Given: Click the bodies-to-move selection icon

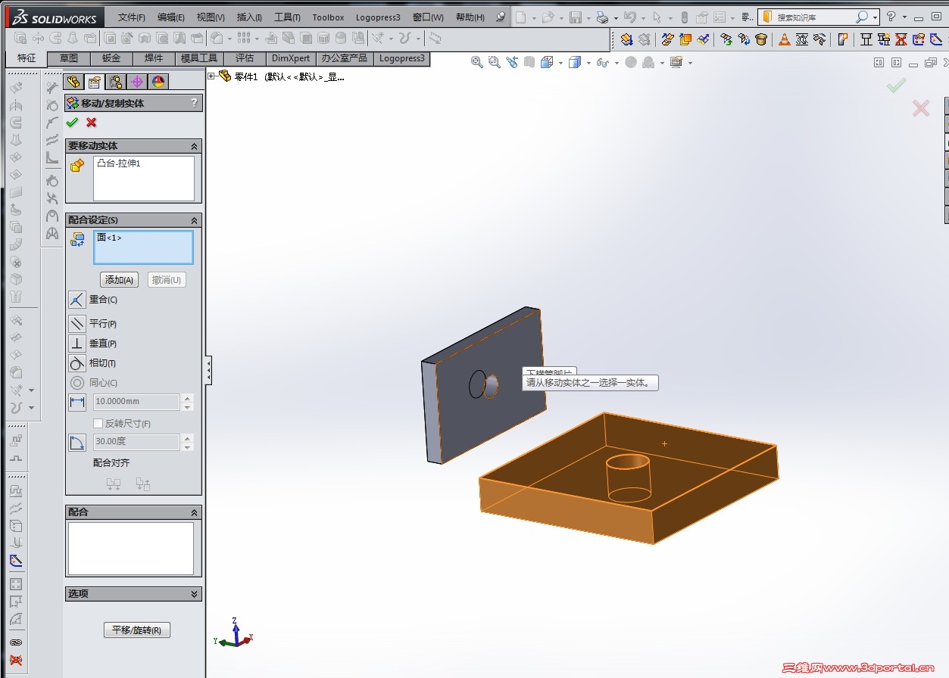Looking at the screenshot, I should [x=76, y=166].
